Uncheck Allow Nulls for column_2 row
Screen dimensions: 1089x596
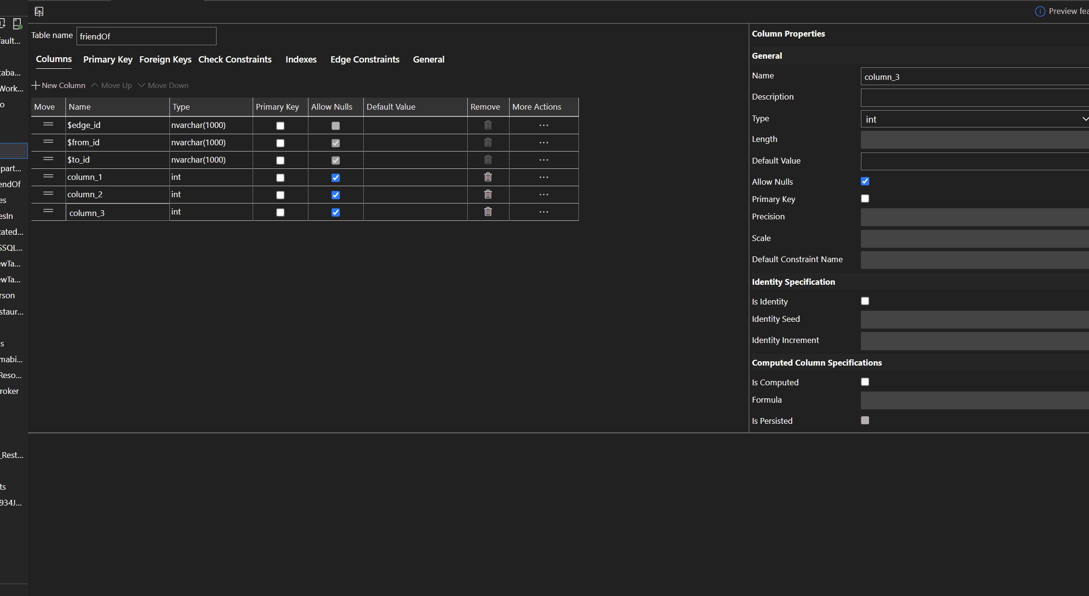pyautogui.click(x=336, y=195)
